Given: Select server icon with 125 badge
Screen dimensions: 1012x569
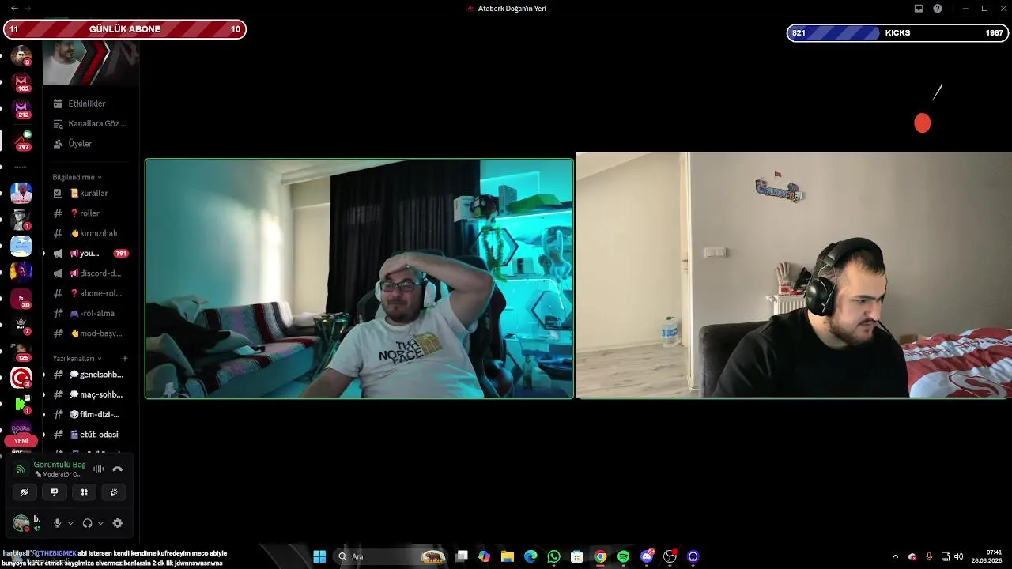Looking at the screenshot, I should pyautogui.click(x=21, y=352).
